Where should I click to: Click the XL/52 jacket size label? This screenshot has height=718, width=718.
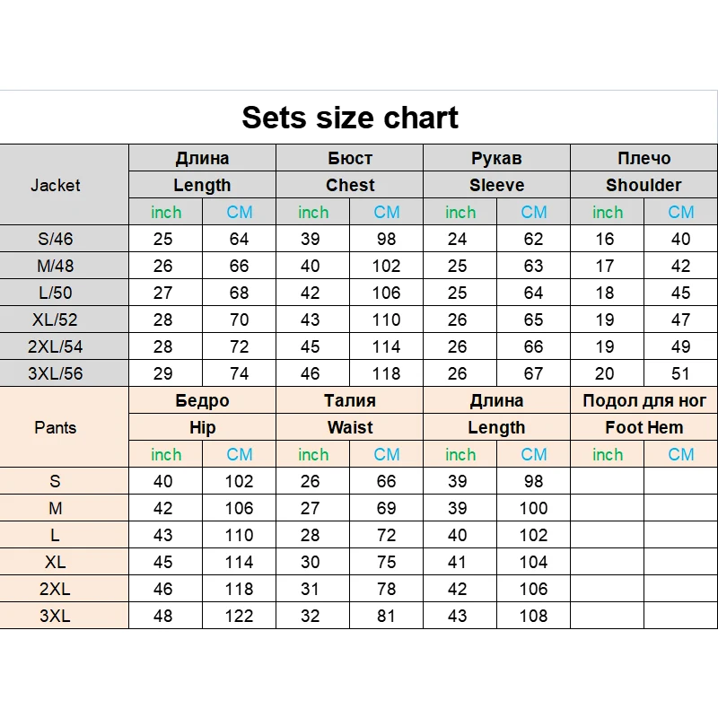(x=56, y=320)
